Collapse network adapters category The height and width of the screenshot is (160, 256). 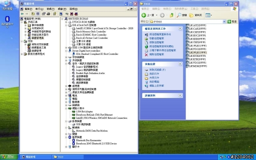(x=66, y=108)
